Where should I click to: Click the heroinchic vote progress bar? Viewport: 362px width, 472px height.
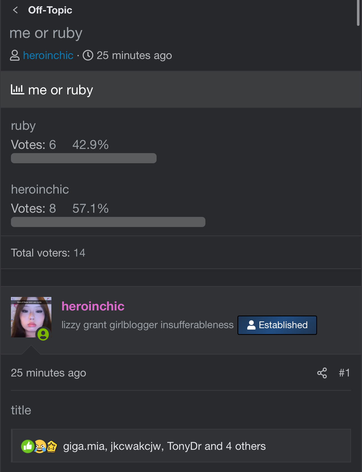pyautogui.click(x=108, y=222)
